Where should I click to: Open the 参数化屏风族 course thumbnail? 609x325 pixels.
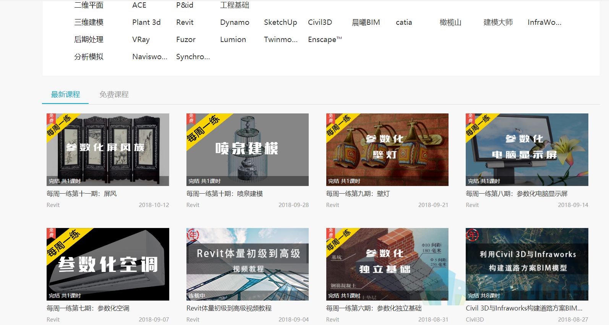click(108, 150)
